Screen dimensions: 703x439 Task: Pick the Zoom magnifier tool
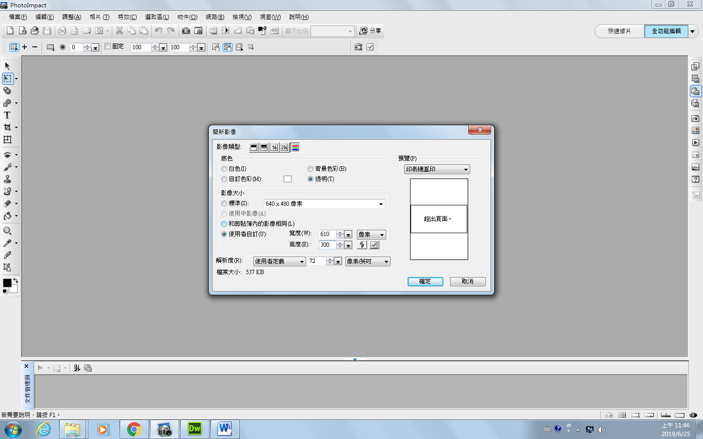click(x=7, y=231)
